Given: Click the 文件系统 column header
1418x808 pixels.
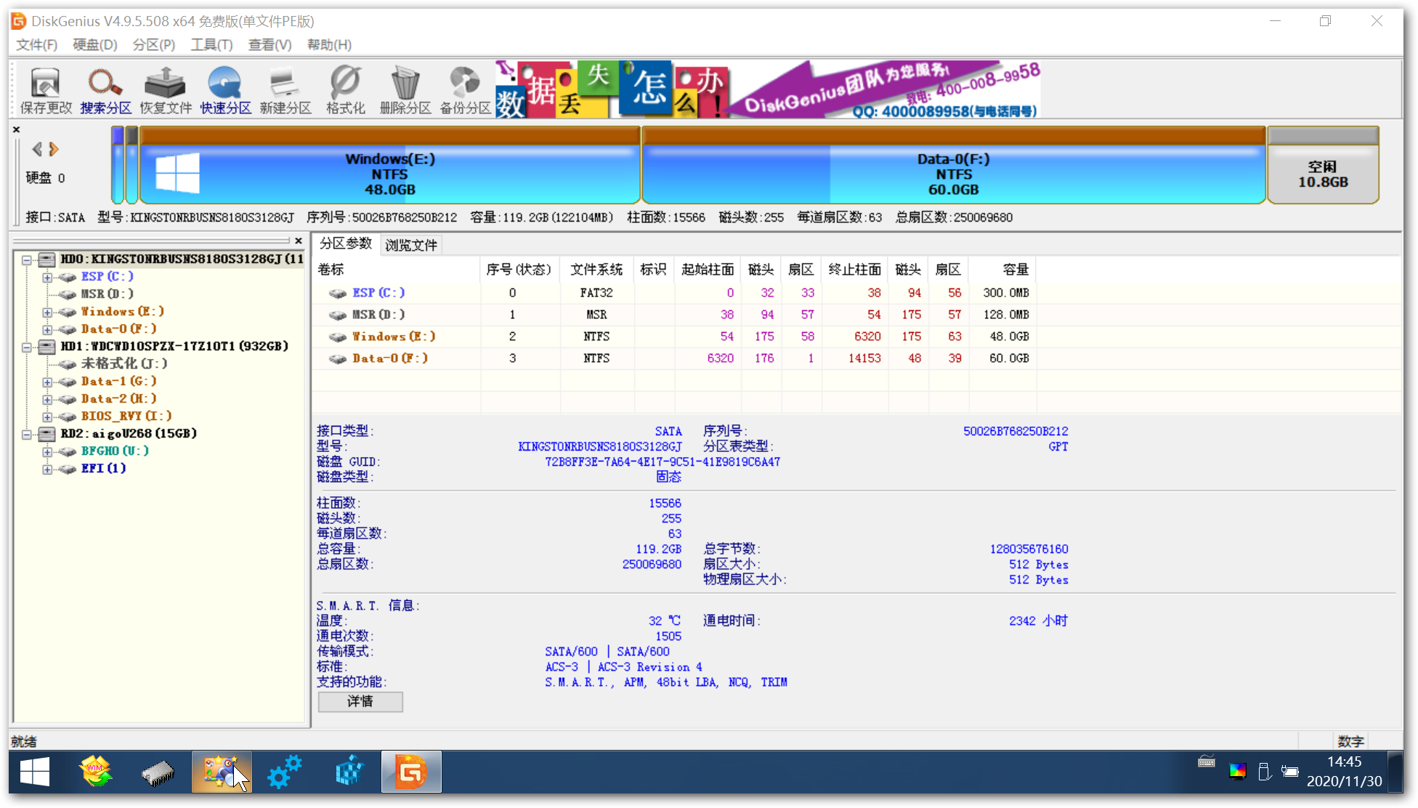Looking at the screenshot, I should point(596,270).
